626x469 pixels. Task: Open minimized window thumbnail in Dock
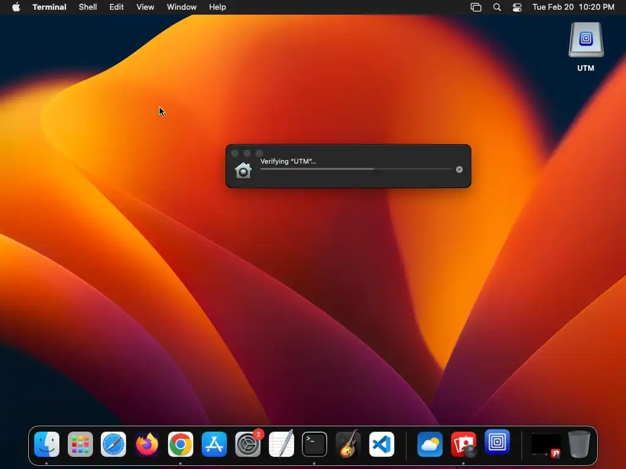pyautogui.click(x=546, y=445)
